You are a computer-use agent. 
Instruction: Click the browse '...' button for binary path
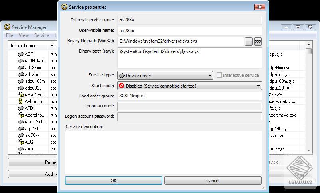pyautogui.click(x=249, y=42)
